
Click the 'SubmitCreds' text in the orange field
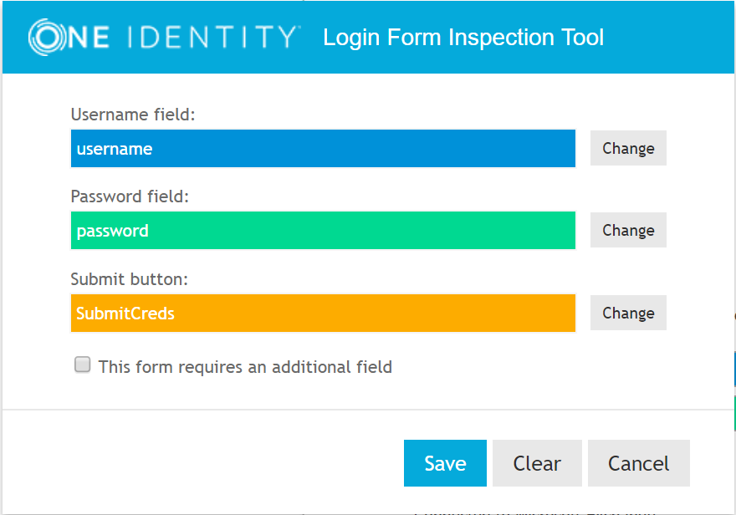tap(125, 314)
